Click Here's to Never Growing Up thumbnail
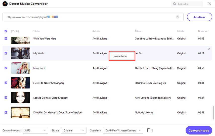 20,83
